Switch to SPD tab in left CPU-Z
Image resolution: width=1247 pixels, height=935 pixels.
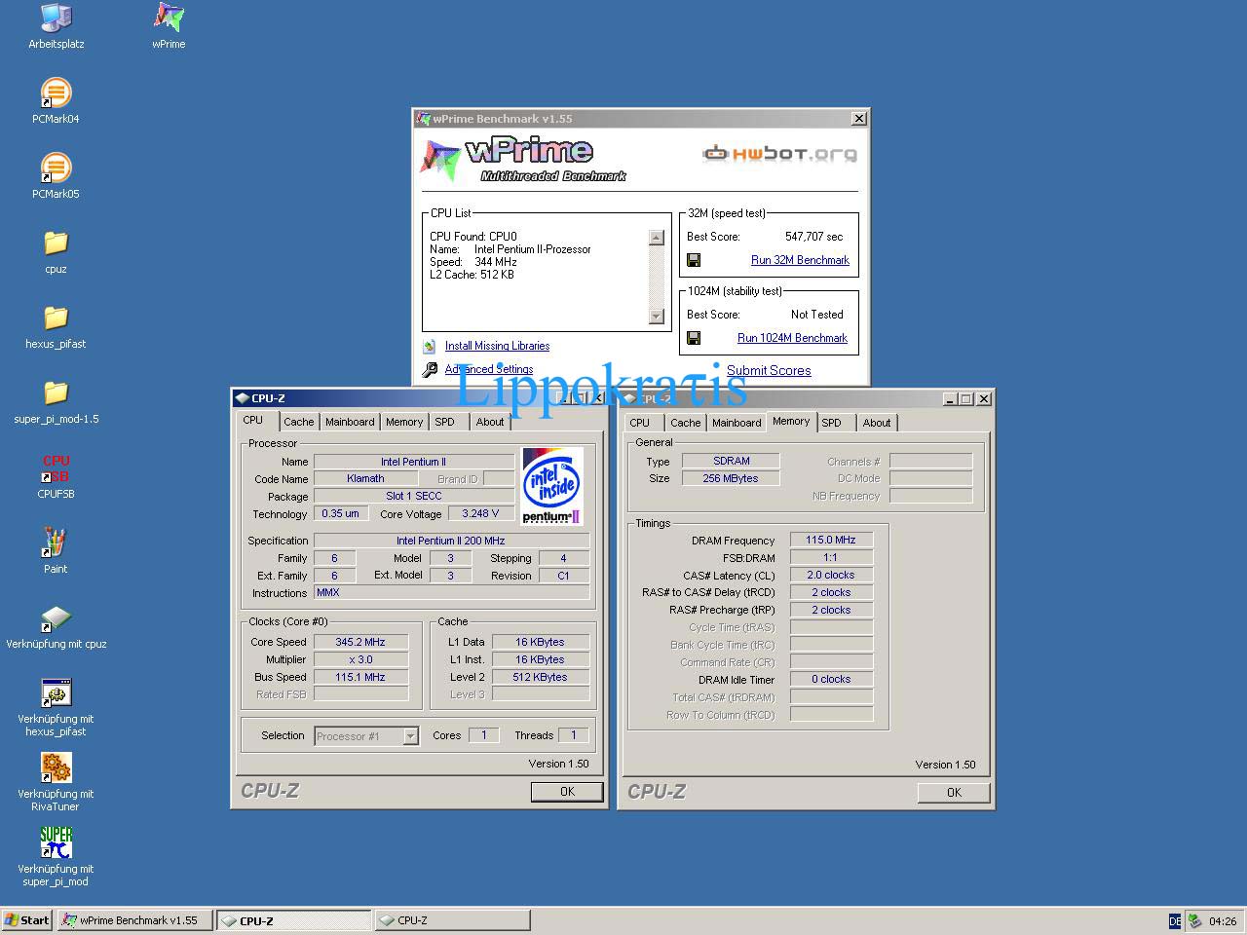[444, 422]
